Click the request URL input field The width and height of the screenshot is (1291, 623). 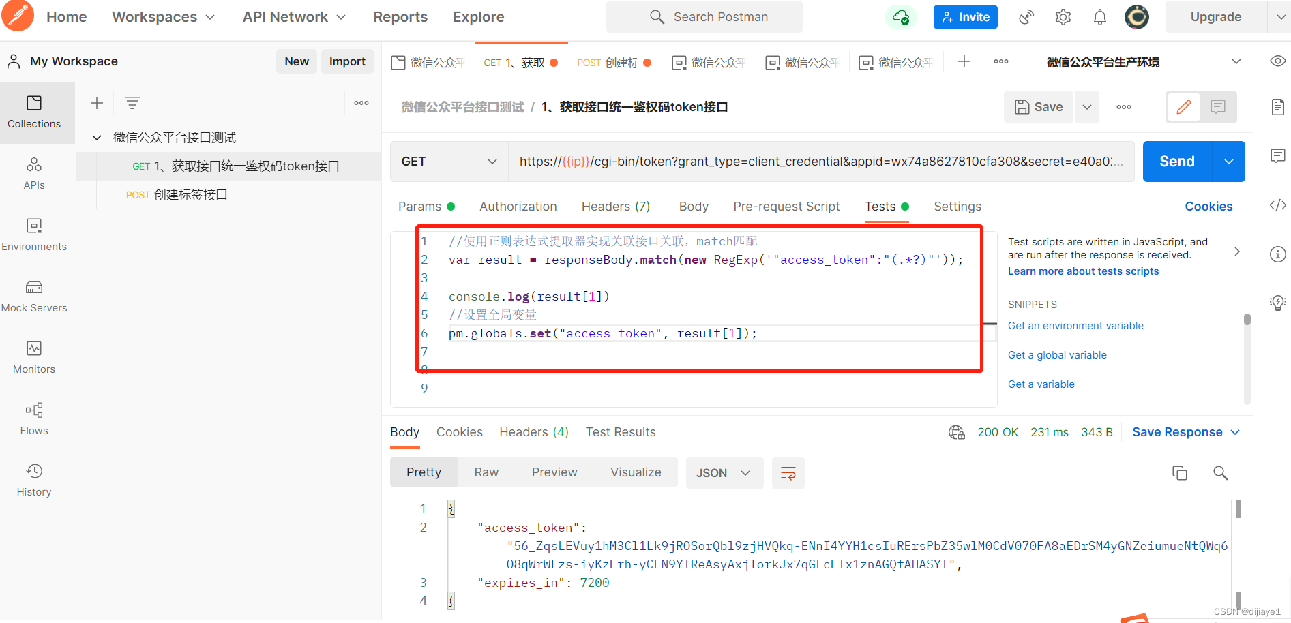(821, 162)
